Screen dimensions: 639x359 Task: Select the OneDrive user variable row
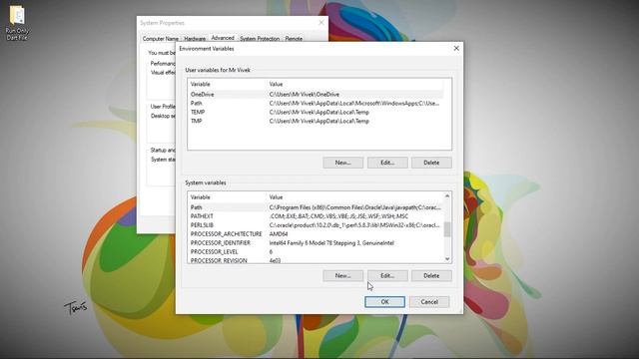pos(316,94)
